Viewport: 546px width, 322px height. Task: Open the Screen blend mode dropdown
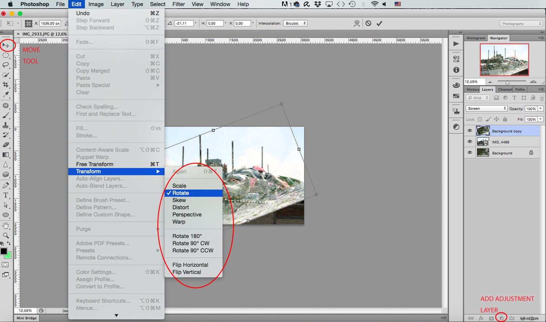(x=486, y=108)
